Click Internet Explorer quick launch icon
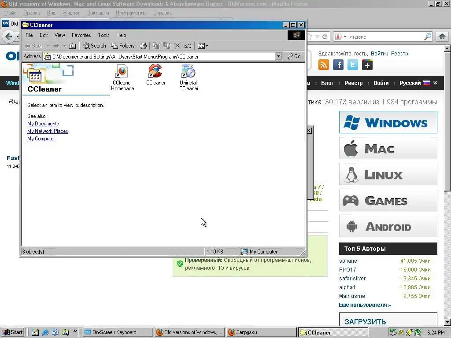 45,332
